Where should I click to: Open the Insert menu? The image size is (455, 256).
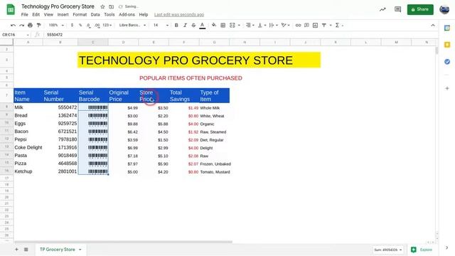click(63, 14)
